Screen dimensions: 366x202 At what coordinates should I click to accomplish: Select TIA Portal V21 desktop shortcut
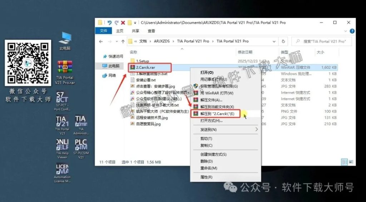(62, 125)
